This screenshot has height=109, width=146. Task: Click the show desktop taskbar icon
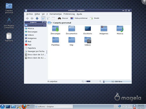8,107
